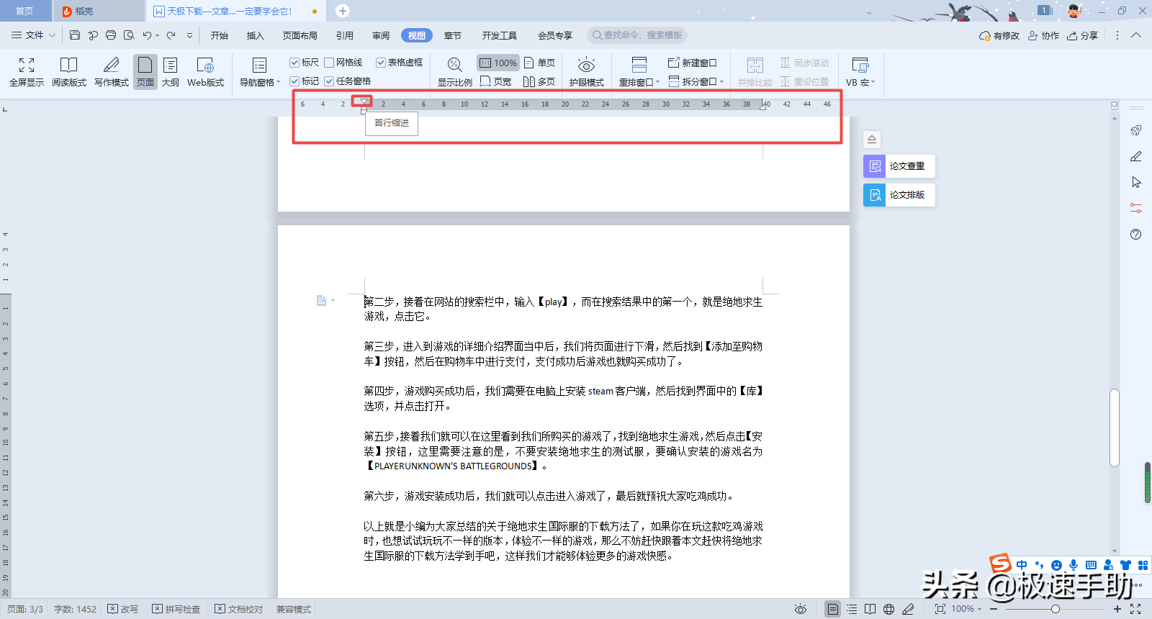Open Developer Tools (开发工具) tab
This screenshot has width=1152, height=619.
point(500,35)
